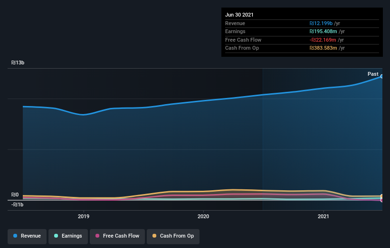Click the Revenue endpoint marker on the blue line
This screenshot has width=390, height=248.
(x=382, y=76)
